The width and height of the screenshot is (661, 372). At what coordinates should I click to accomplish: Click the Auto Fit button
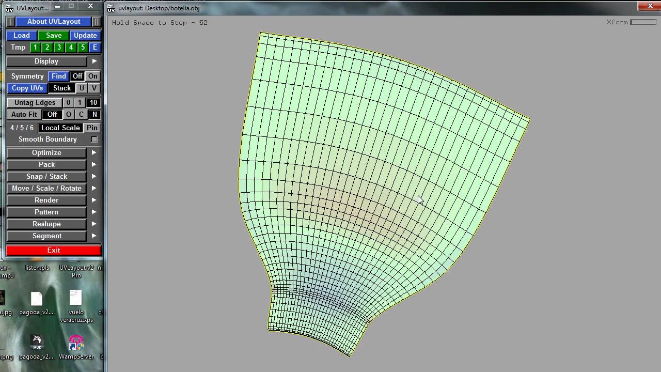click(x=24, y=114)
